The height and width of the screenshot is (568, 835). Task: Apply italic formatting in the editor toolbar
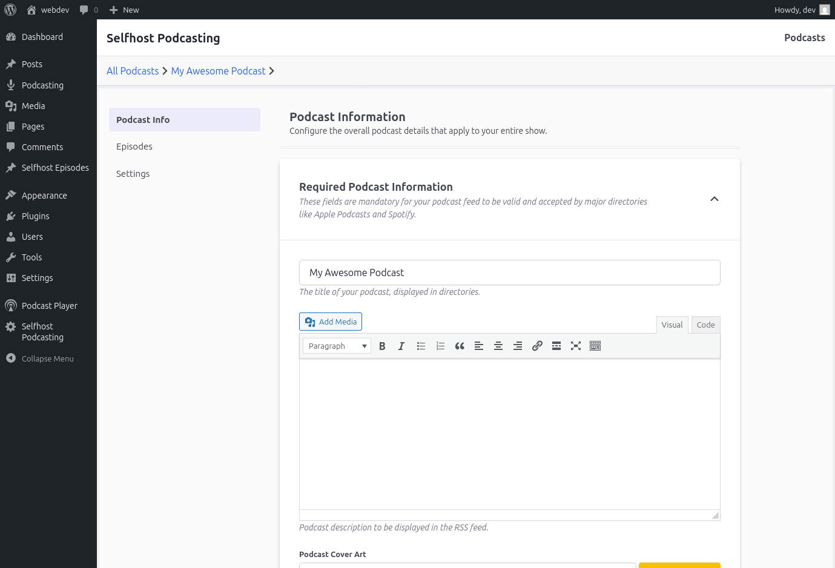pos(401,346)
